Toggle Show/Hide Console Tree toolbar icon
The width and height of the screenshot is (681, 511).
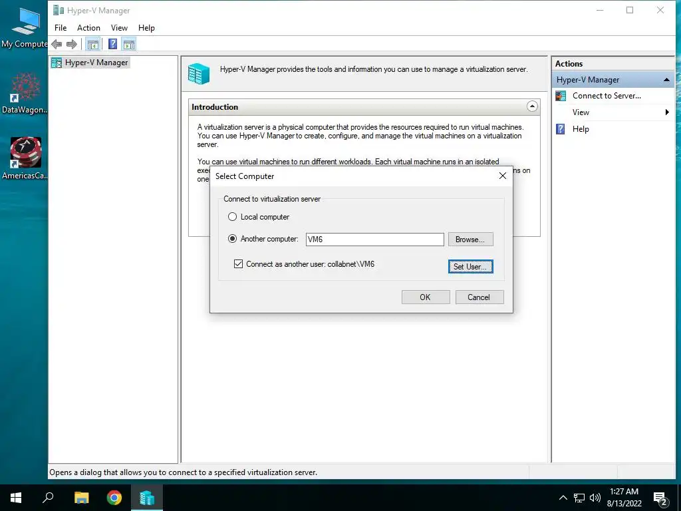pos(92,44)
